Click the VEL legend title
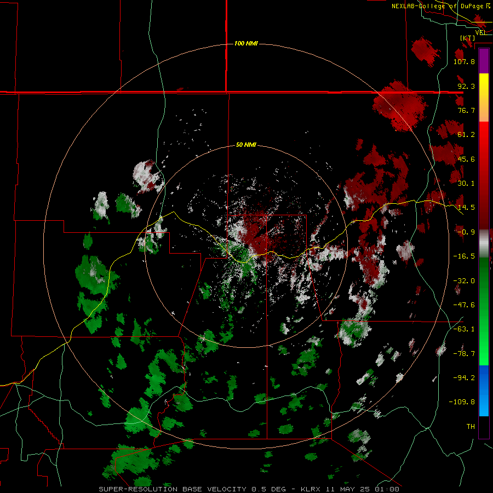 pyautogui.click(x=480, y=32)
